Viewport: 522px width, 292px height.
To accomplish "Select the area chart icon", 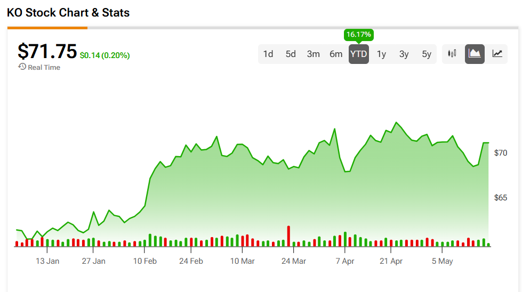I will (475, 54).
